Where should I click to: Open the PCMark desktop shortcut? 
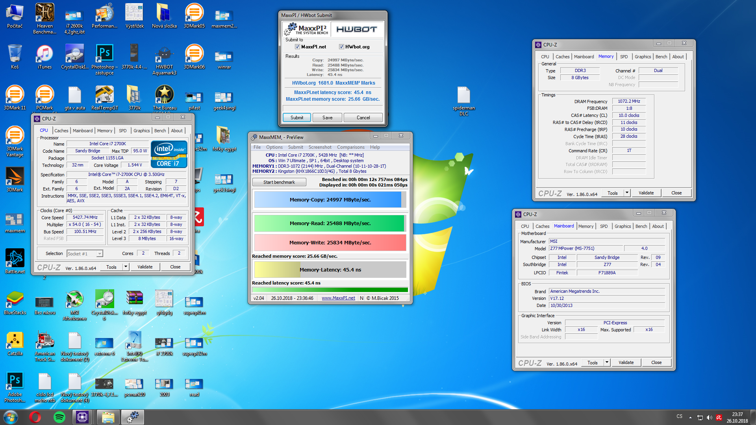click(x=44, y=98)
